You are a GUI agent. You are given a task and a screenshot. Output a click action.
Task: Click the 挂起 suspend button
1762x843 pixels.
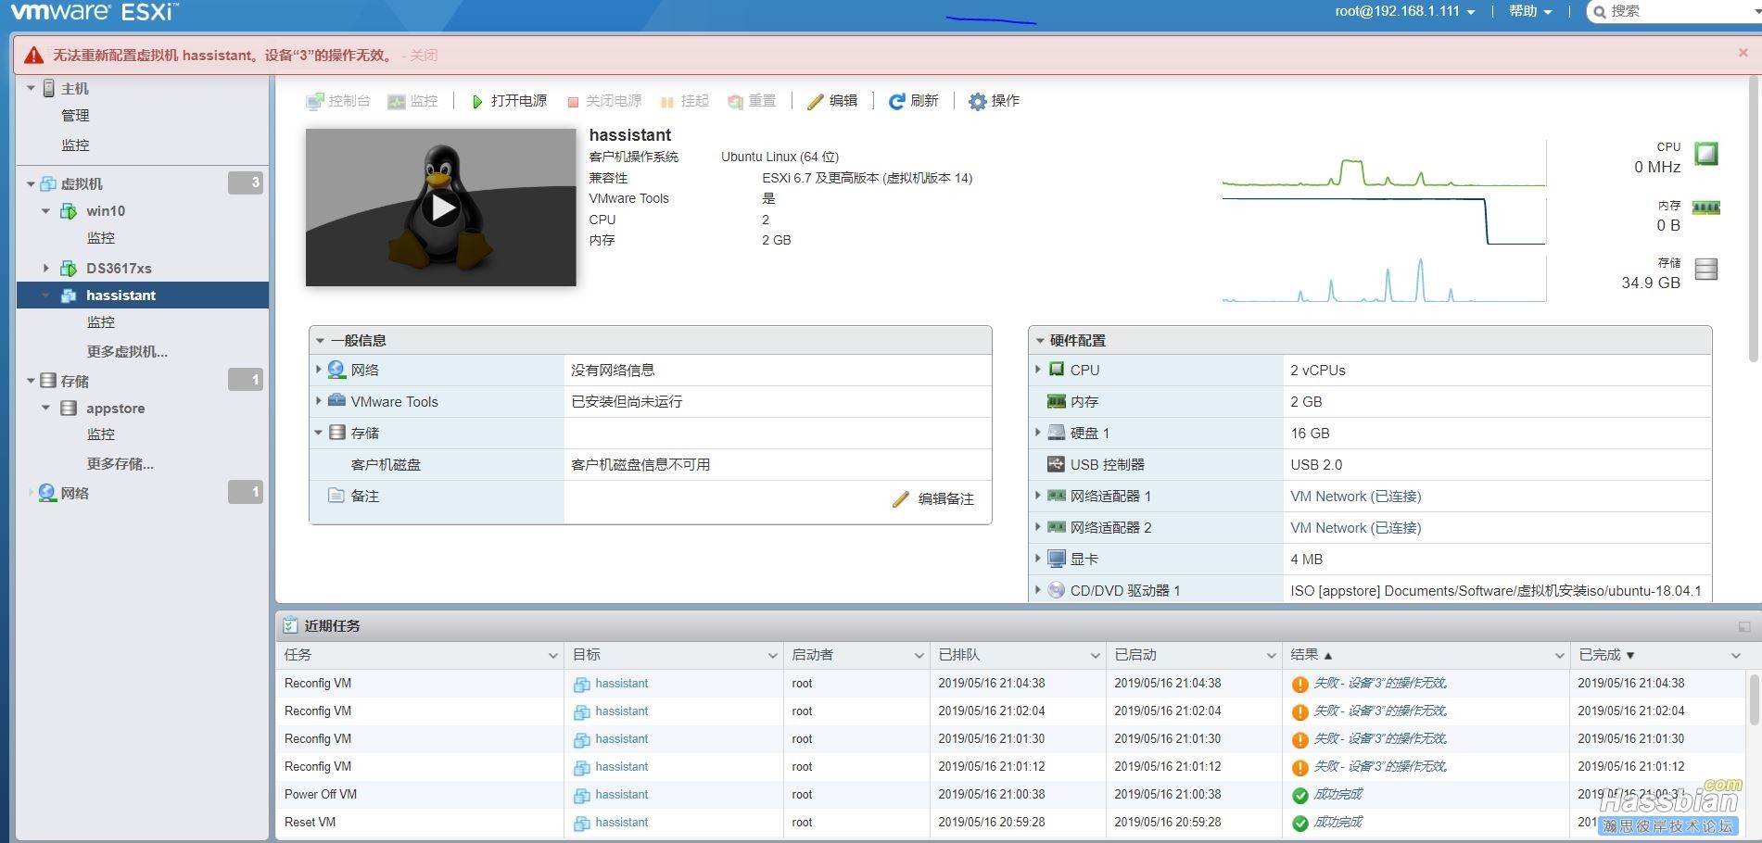point(684,101)
